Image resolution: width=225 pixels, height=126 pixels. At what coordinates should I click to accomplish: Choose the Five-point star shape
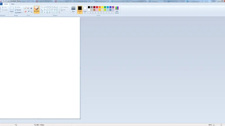47,12
